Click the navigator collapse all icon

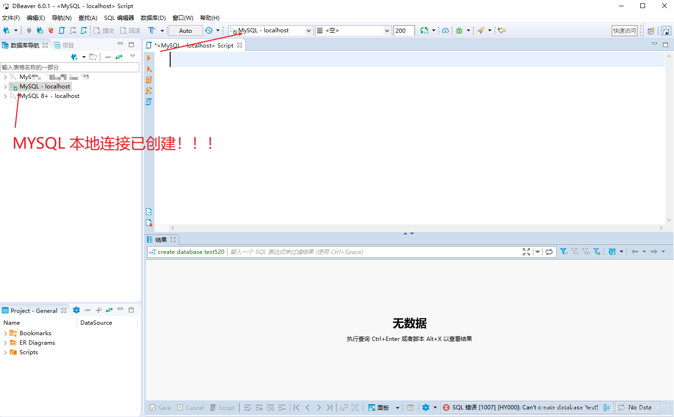tap(108, 57)
